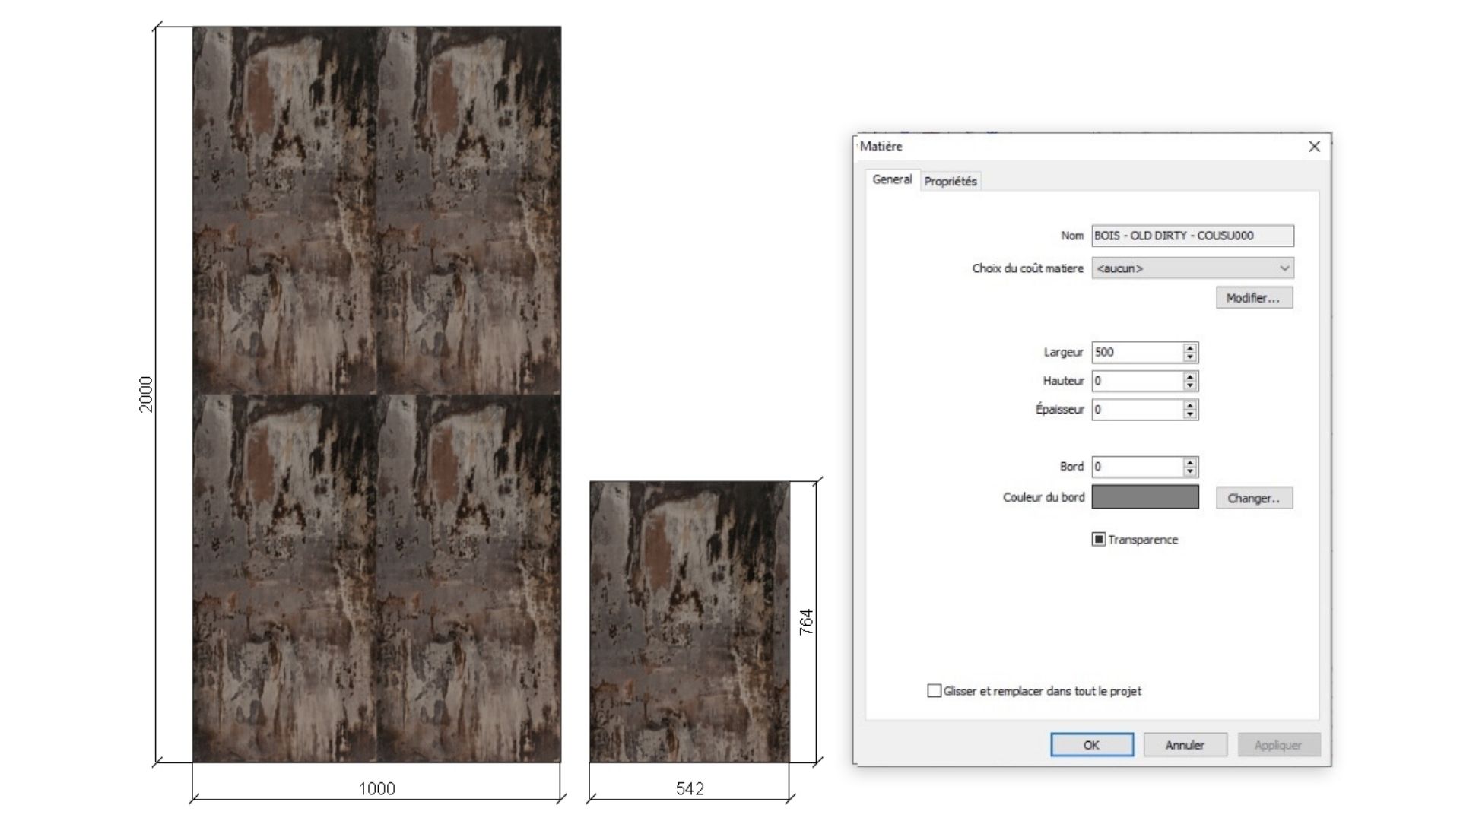Viewport: 1460px width, 821px height.
Task: Increase Hauteur with the up arrow
Action: pos(1190,376)
